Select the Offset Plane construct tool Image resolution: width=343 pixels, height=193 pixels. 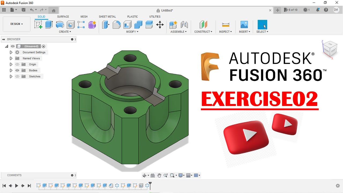pos(203,25)
